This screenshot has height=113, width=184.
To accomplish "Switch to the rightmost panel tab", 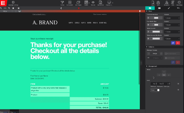I will pyautogui.click(x=178, y=8).
